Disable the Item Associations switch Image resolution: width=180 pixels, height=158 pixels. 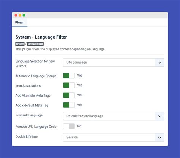pos(69,85)
